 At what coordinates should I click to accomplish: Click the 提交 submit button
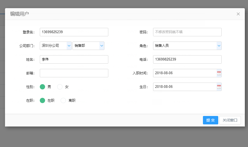pyautogui.click(x=210, y=120)
